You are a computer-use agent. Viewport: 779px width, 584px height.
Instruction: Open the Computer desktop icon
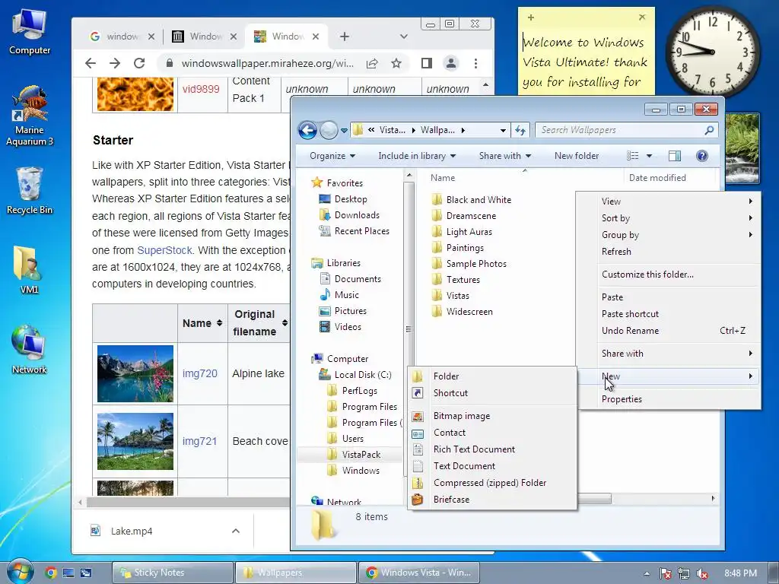pyautogui.click(x=30, y=32)
